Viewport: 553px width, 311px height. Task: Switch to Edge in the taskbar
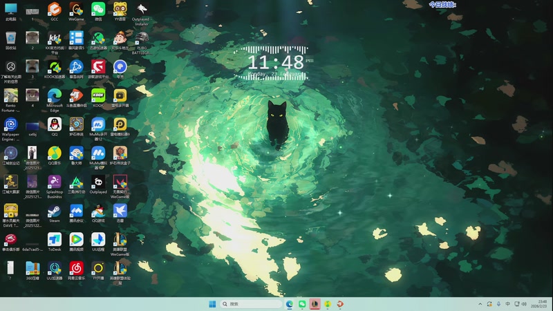click(289, 304)
